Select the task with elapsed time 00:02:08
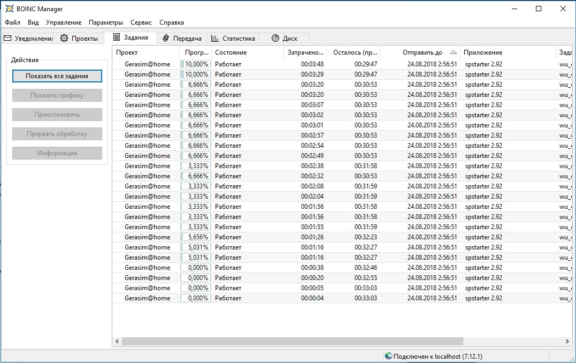 pyautogui.click(x=342, y=186)
